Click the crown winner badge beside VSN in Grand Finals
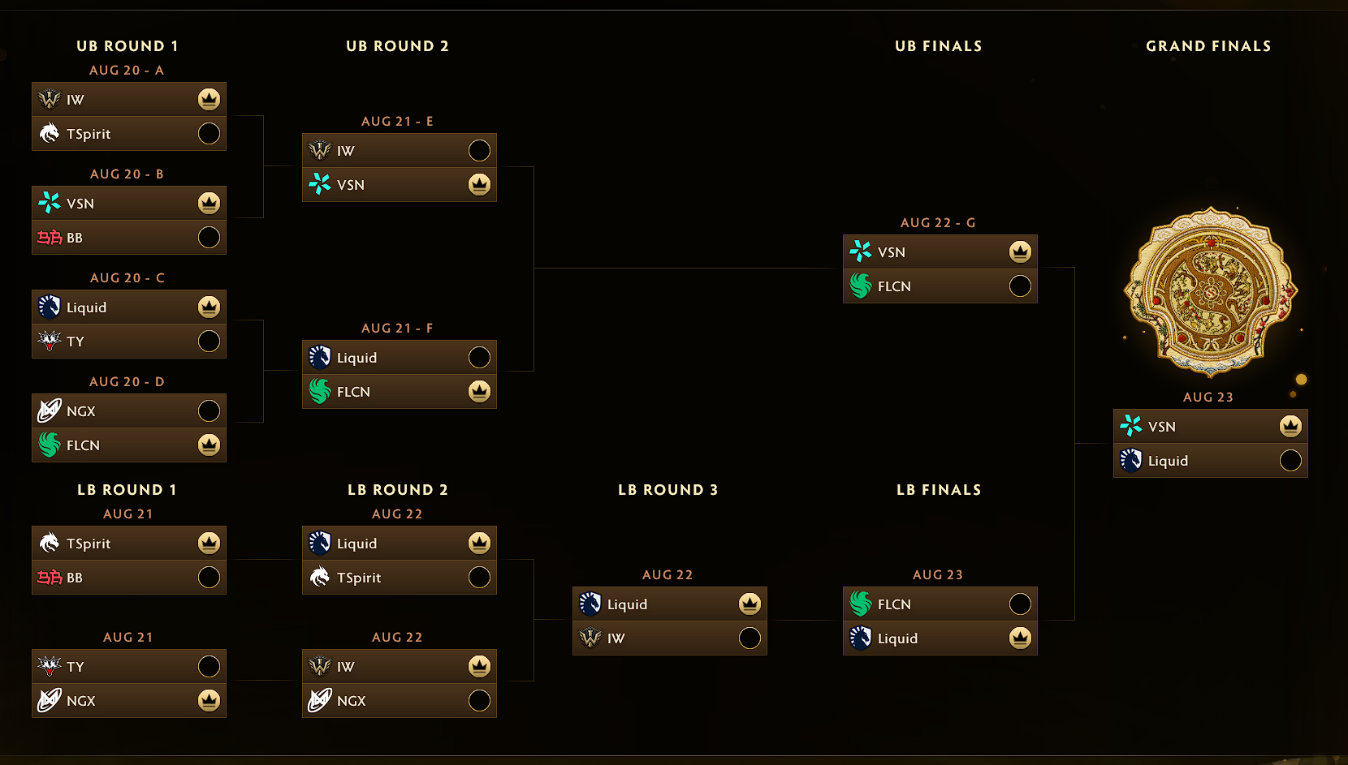Image resolution: width=1348 pixels, height=765 pixels. coord(1290,426)
